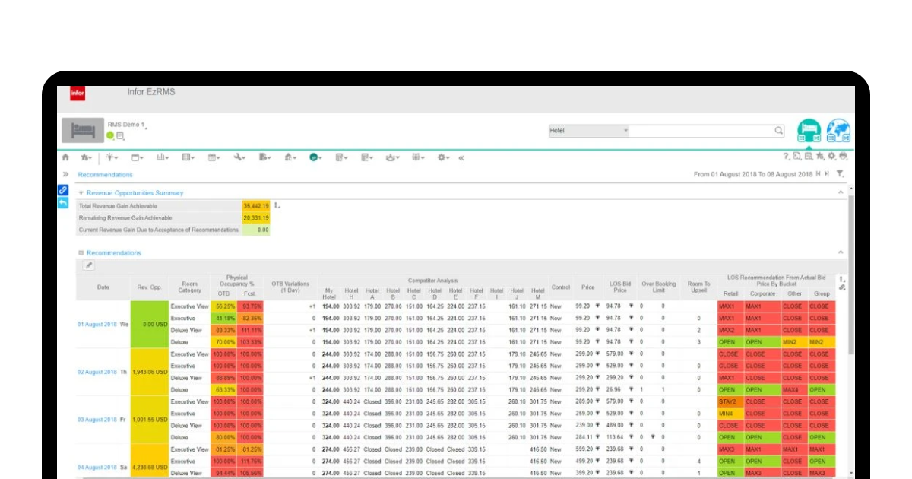Select the blue world globe round icon
Viewport: 912px width, 479px height.
tap(838, 131)
